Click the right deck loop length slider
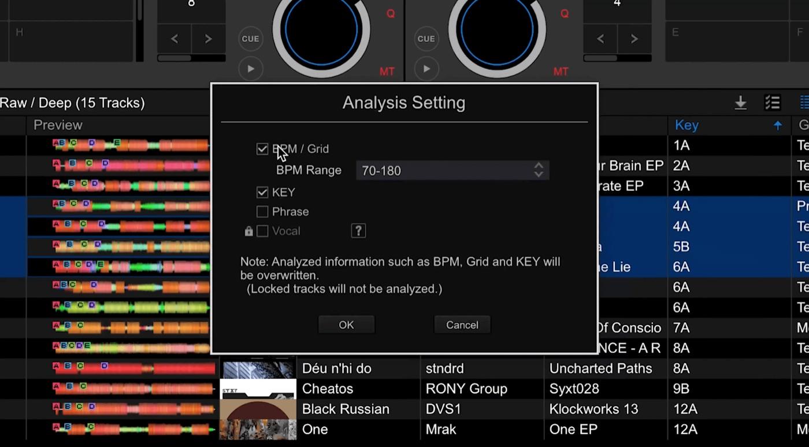The width and height of the screenshot is (809, 447). point(617,58)
